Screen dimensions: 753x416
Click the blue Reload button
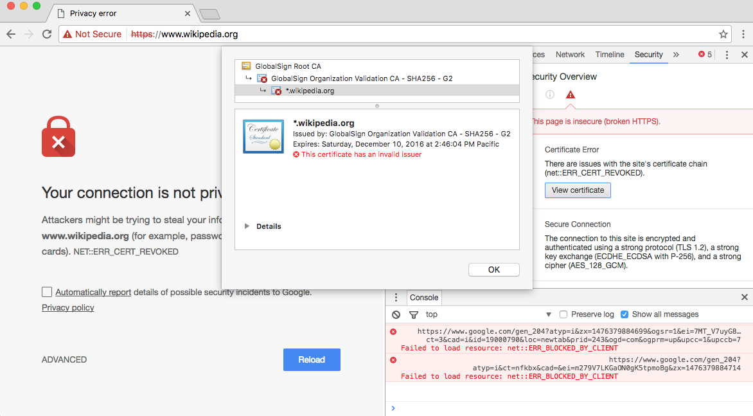tap(312, 359)
